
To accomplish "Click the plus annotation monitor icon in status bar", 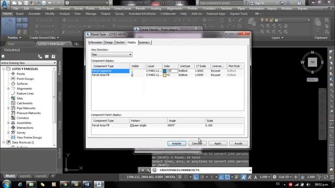I will click(296, 177).
